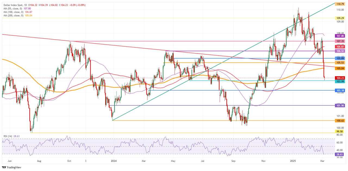
Task: Click the 108.00 price axis label
Action: 340,33
